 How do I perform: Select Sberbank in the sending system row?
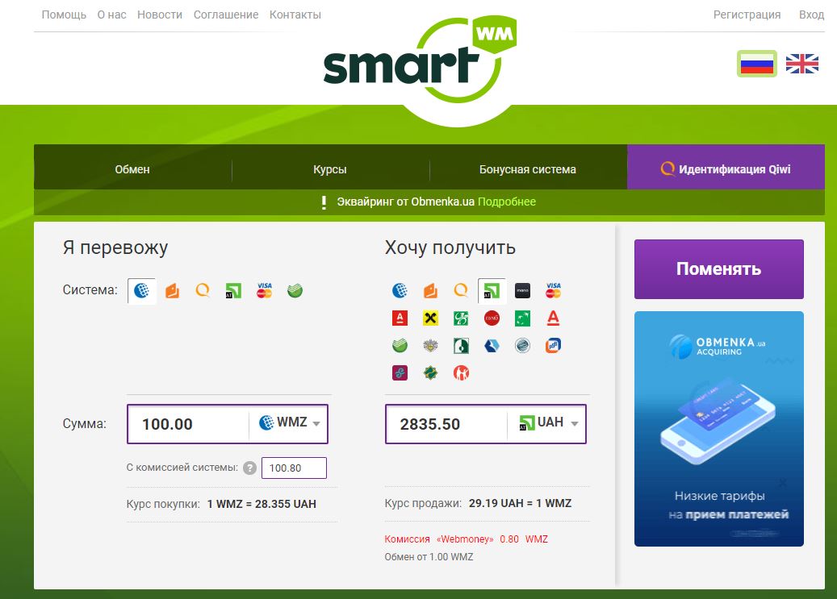coord(294,291)
